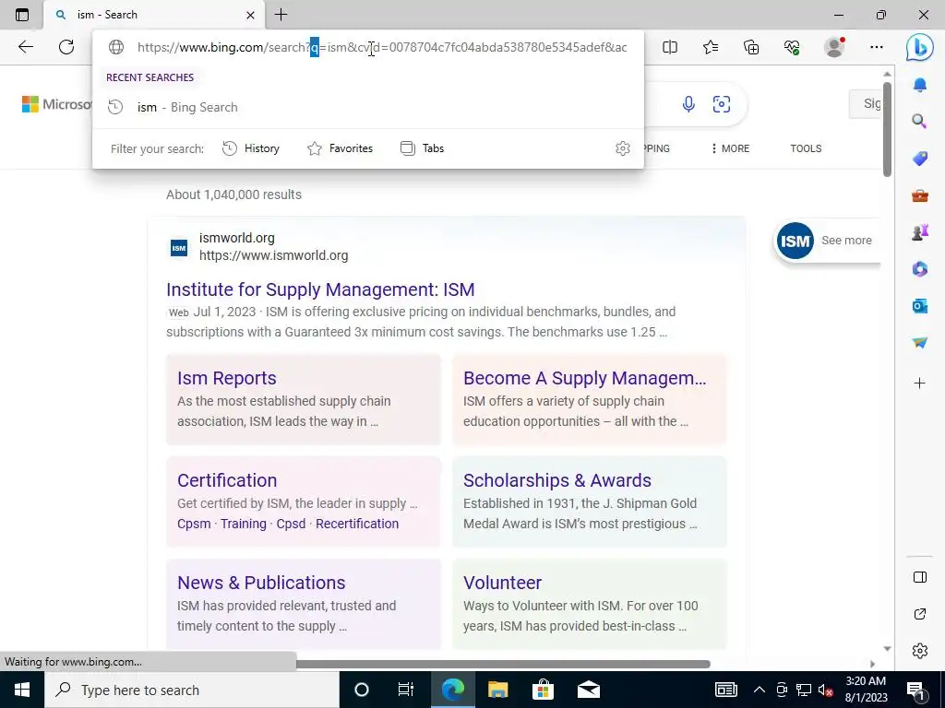The image size is (945, 708).
Task: Toggle the sidebar panel visibility
Action: coord(920,577)
